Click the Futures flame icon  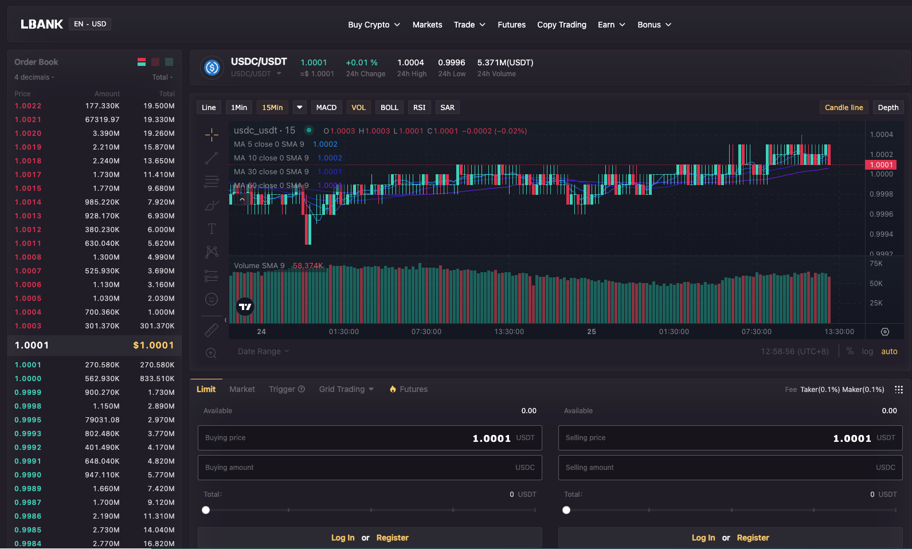point(393,389)
